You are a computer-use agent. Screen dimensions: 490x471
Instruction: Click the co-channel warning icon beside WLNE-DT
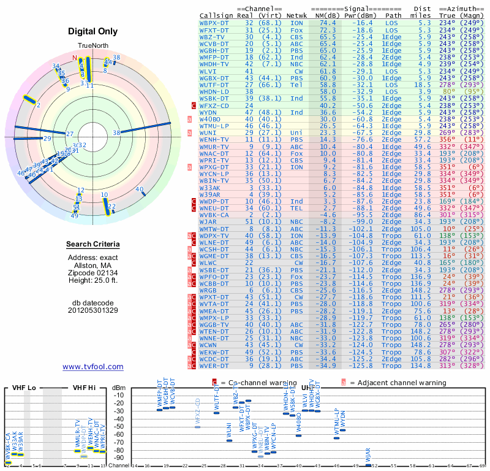pyautogui.click(x=194, y=242)
